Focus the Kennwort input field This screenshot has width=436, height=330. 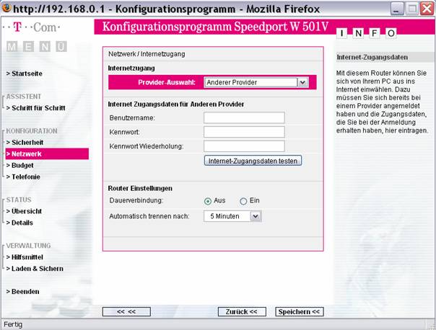tap(244, 132)
